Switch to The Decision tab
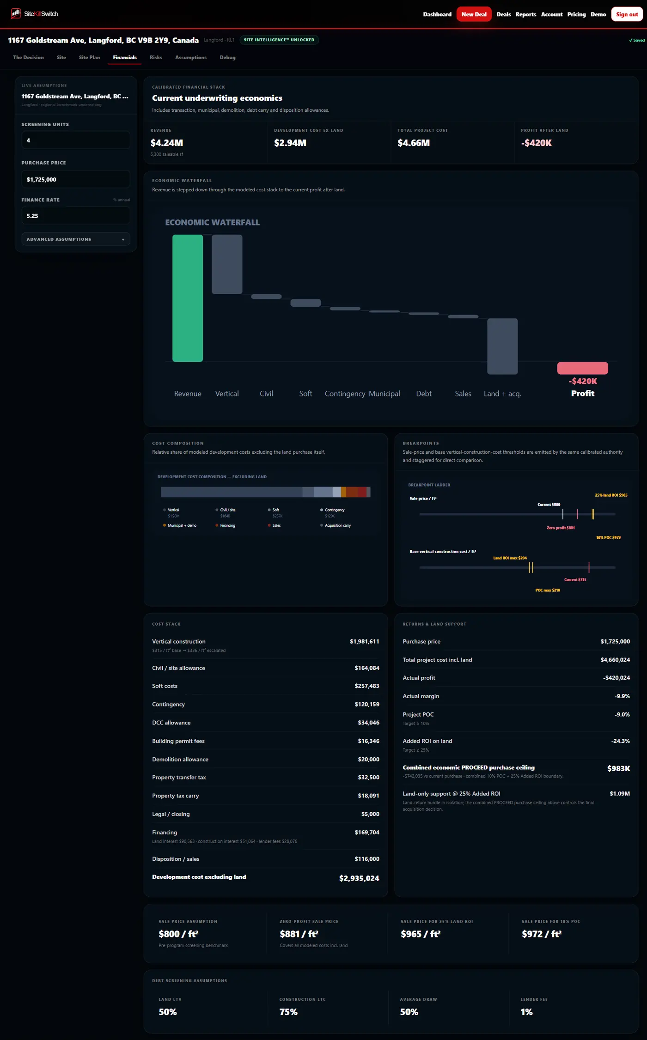The width and height of the screenshot is (647, 1040). tap(28, 57)
